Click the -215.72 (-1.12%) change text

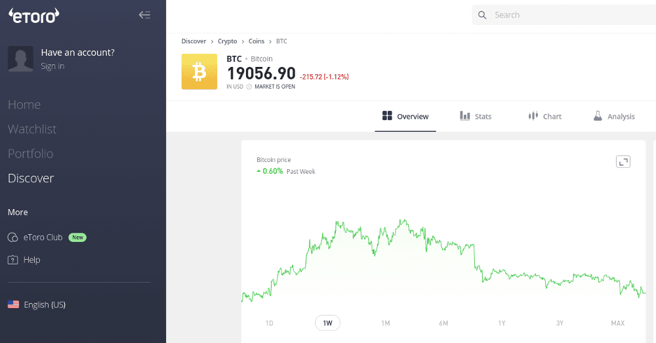pyautogui.click(x=324, y=77)
